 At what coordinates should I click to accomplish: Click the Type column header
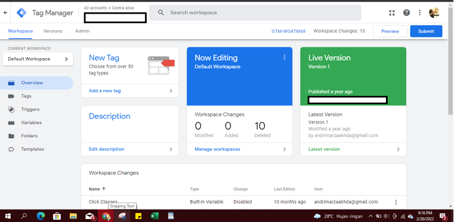195,189
